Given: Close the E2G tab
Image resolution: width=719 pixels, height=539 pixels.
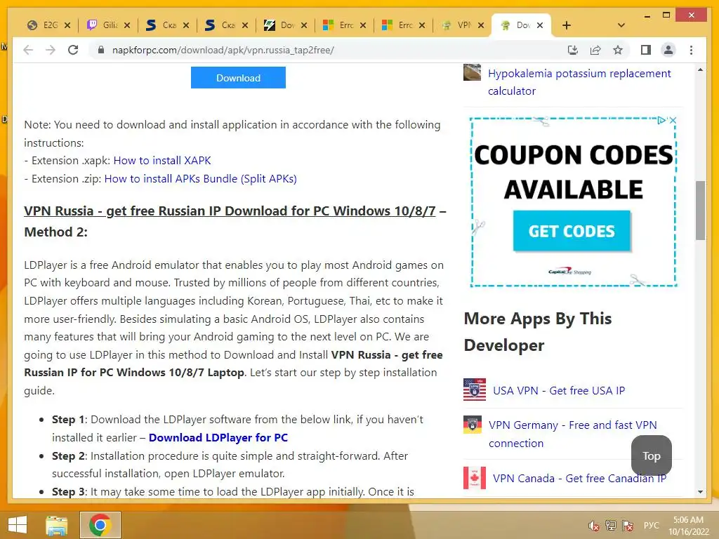Looking at the screenshot, I should [x=67, y=25].
